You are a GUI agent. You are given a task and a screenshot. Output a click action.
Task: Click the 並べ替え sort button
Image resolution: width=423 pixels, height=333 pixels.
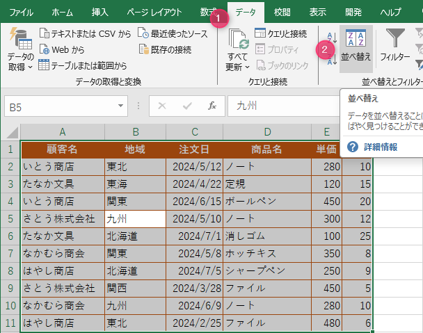pos(356,46)
